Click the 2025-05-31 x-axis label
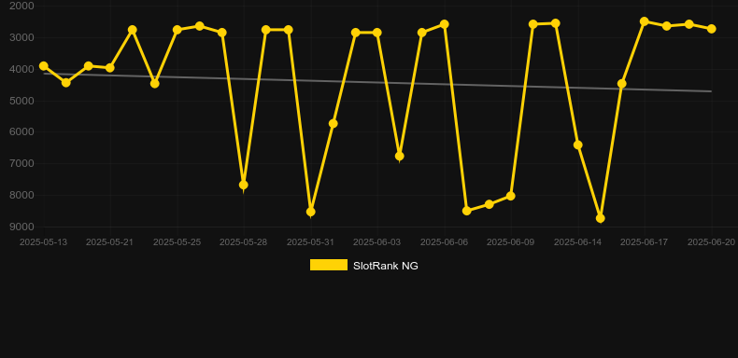The width and height of the screenshot is (738, 358). (x=311, y=242)
